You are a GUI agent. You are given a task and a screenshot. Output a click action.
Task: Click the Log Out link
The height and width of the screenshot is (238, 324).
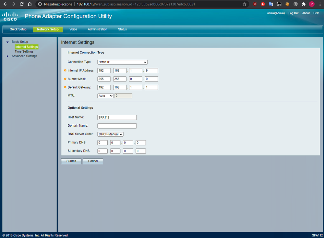click(293, 13)
